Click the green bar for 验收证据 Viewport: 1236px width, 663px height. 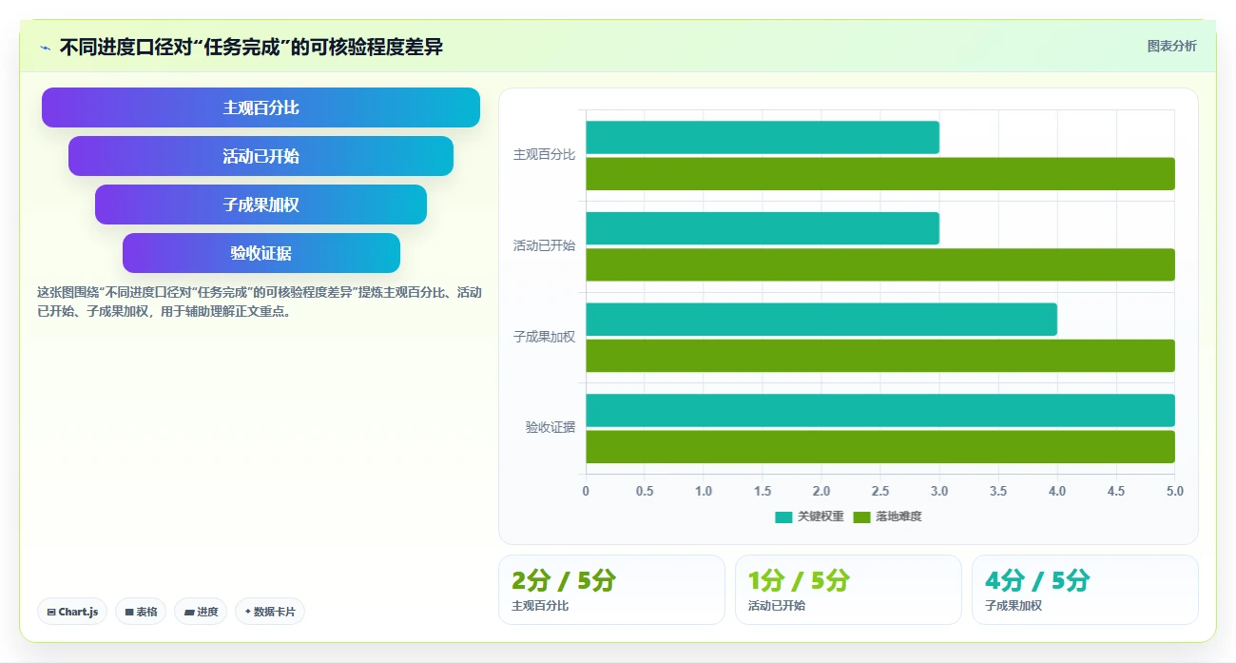880,446
